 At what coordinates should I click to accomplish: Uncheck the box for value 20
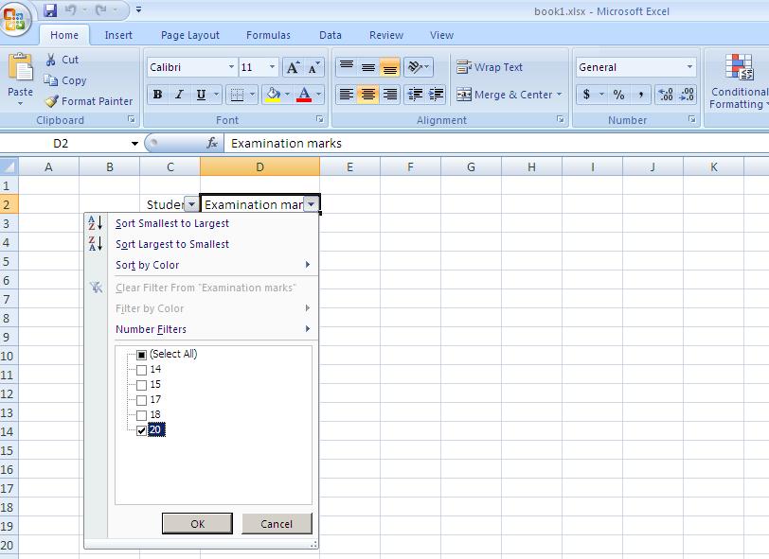[x=142, y=430]
